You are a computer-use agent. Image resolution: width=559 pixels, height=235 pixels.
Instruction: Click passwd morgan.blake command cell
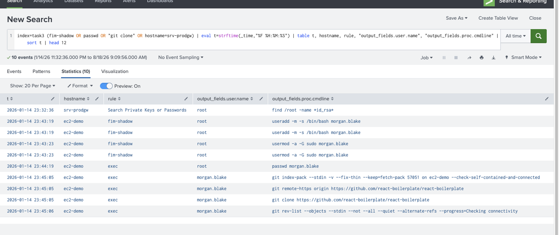pos(296,166)
